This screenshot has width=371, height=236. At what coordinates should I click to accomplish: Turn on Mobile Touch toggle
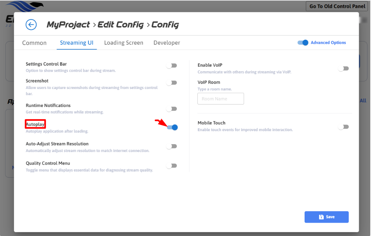tap(344, 127)
